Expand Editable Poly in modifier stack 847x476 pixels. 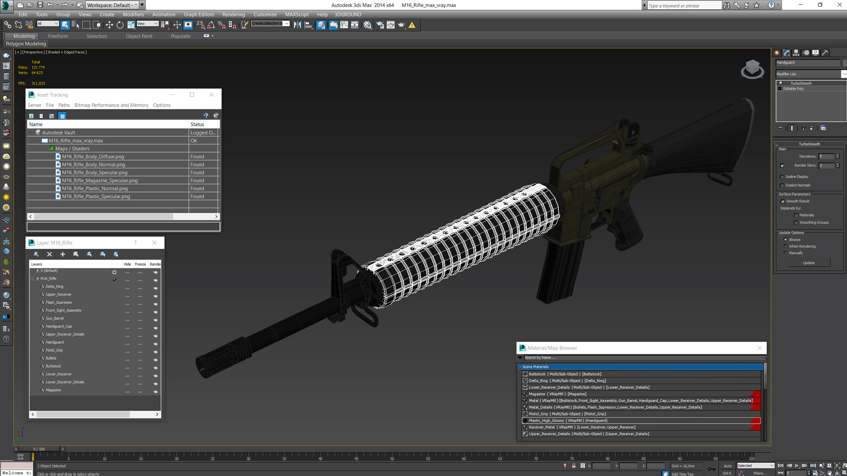780,89
